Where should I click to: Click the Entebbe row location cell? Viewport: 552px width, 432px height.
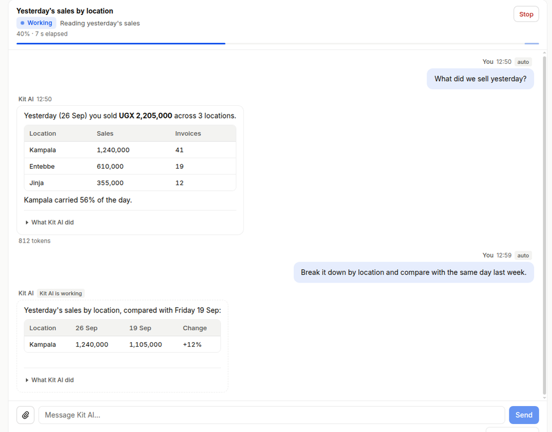pos(42,167)
